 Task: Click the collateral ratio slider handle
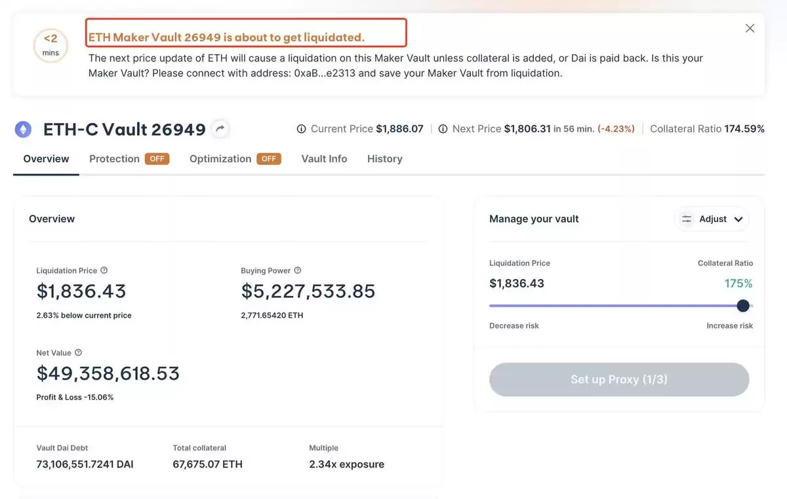[743, 306]
